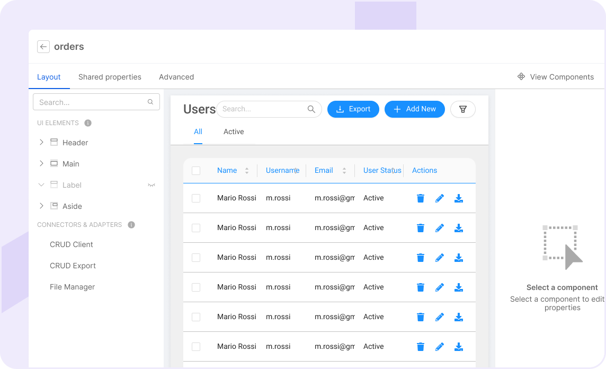Open the filter options using the funnel icon
Screen dimensions: 606x369
coord(462,109)
